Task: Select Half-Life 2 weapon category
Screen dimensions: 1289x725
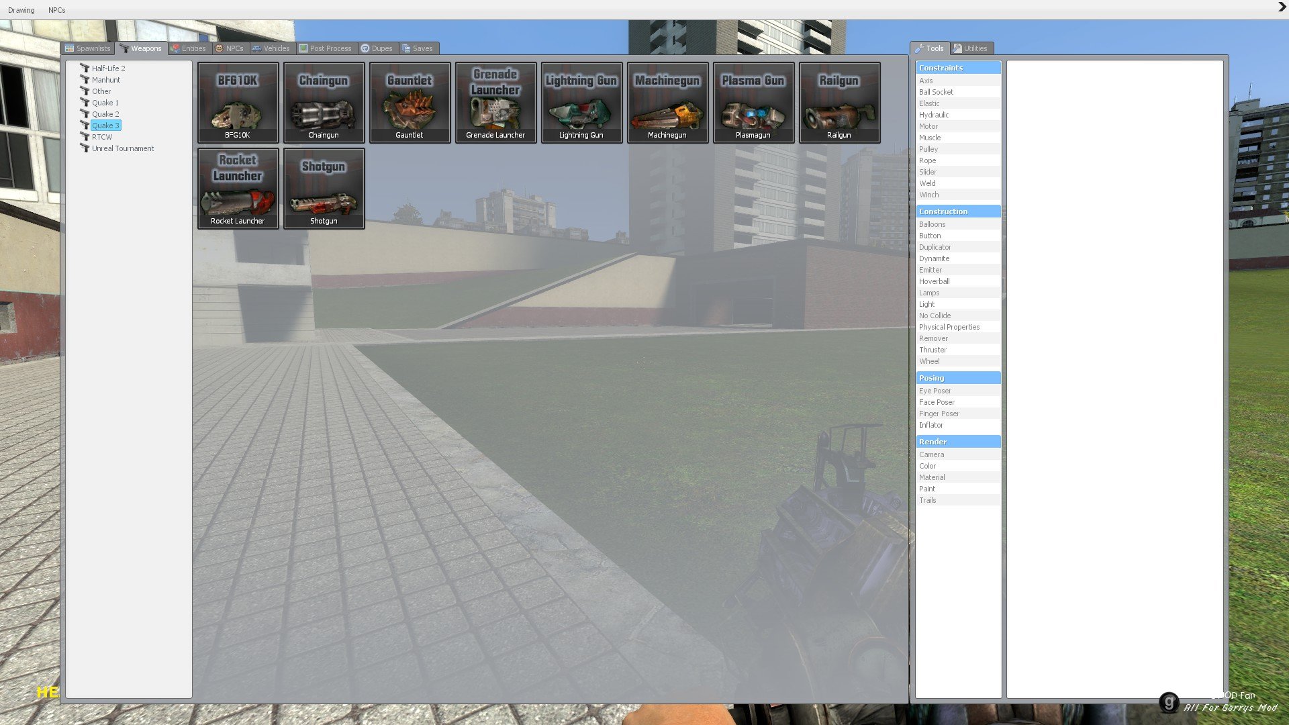Action: click(108, 68)
